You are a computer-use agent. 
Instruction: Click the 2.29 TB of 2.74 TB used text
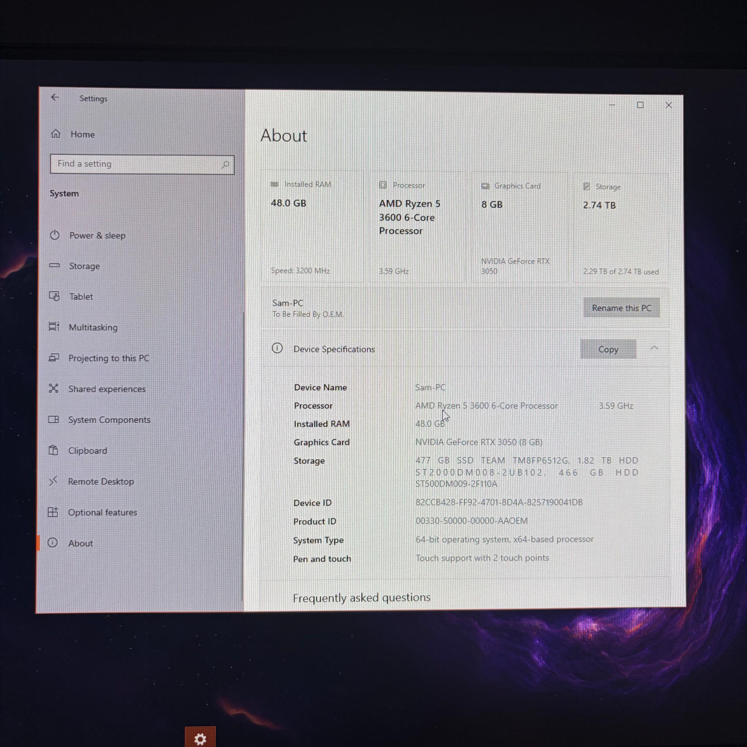[621, 272]
